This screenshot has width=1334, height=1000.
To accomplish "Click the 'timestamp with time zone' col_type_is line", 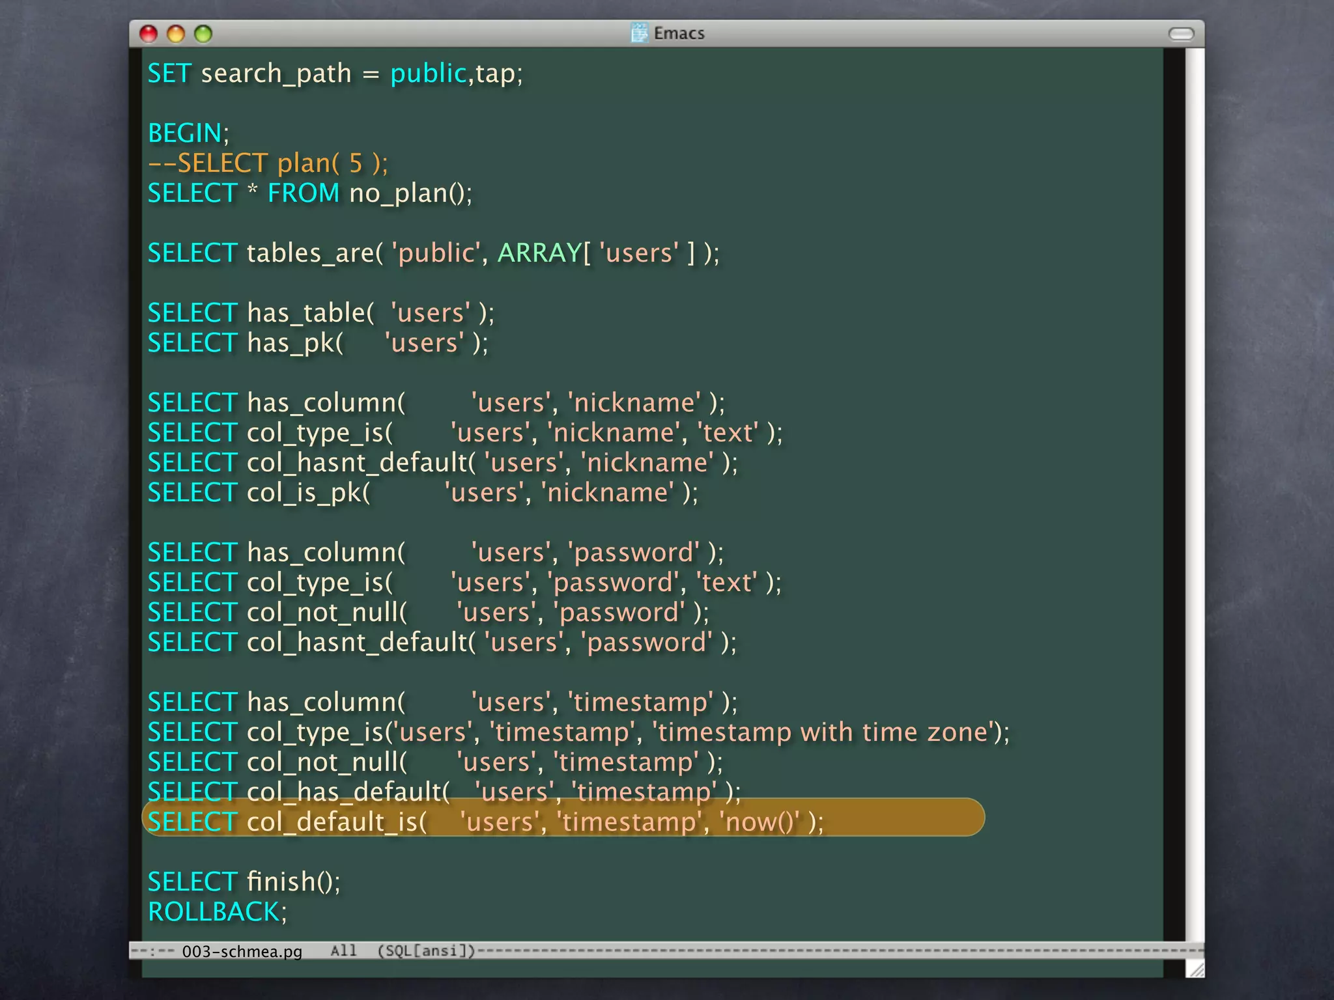I will (578, 732).
